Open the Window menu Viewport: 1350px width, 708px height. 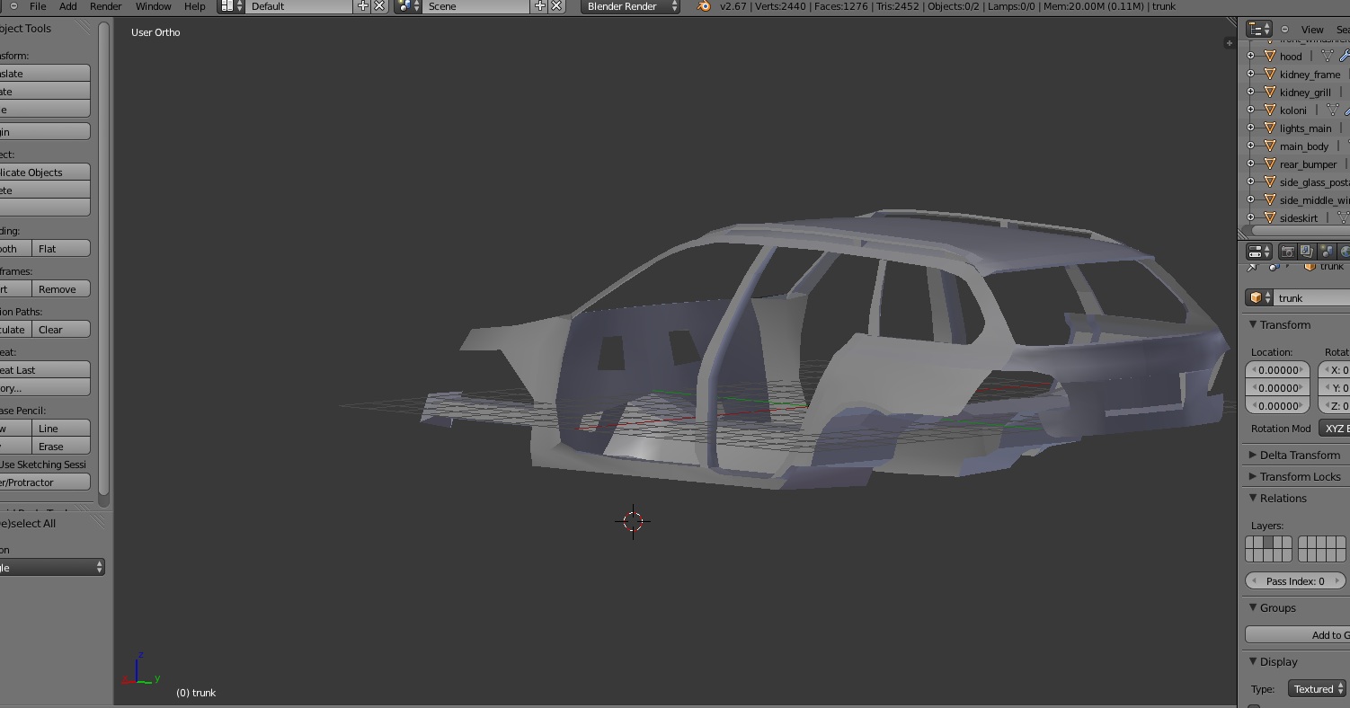pos(153,6)
